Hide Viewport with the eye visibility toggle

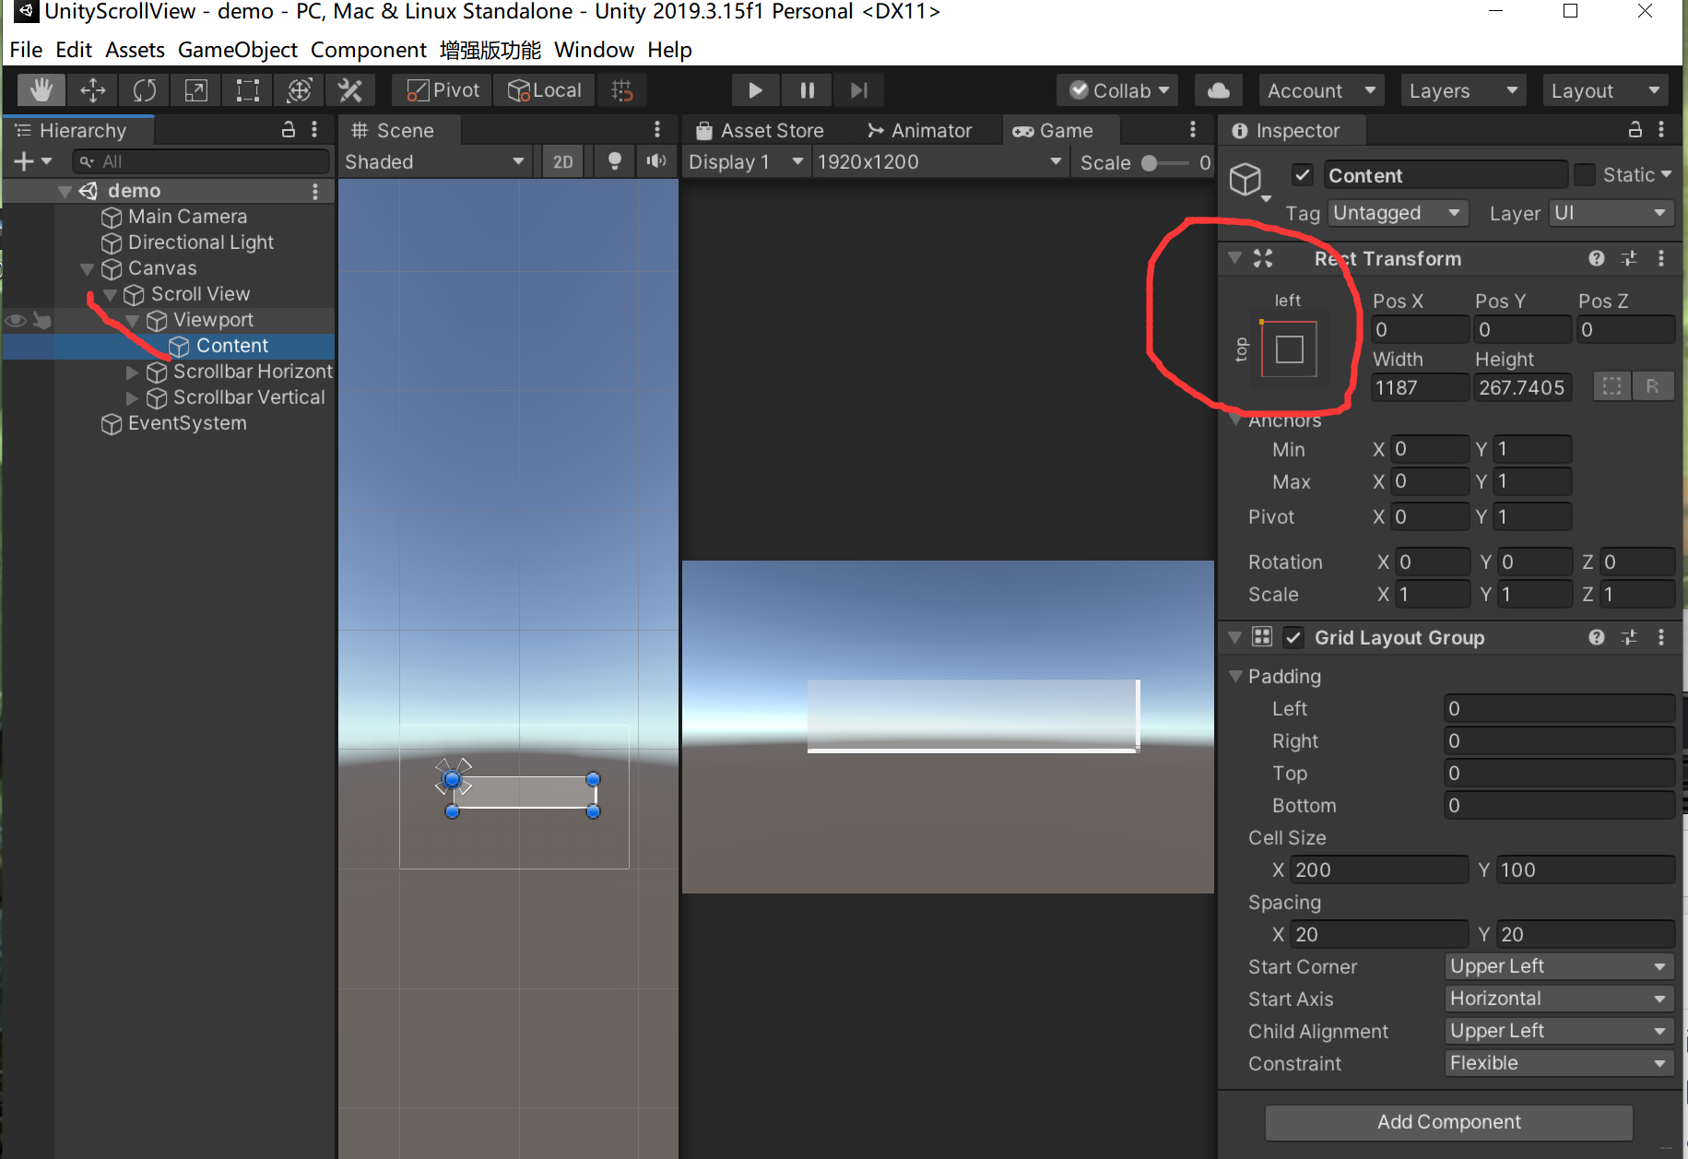(15, 320)
